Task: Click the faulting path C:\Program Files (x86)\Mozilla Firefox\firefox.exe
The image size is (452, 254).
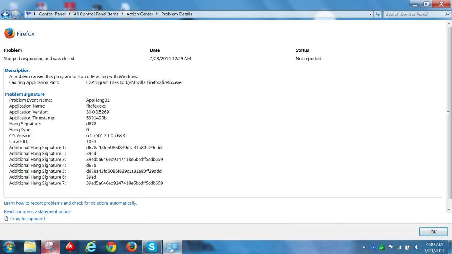Action: 134,82
